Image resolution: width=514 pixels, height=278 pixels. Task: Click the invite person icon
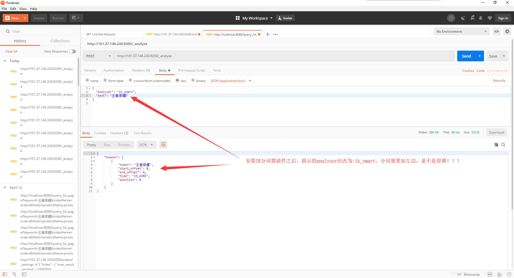pos(280,18)
